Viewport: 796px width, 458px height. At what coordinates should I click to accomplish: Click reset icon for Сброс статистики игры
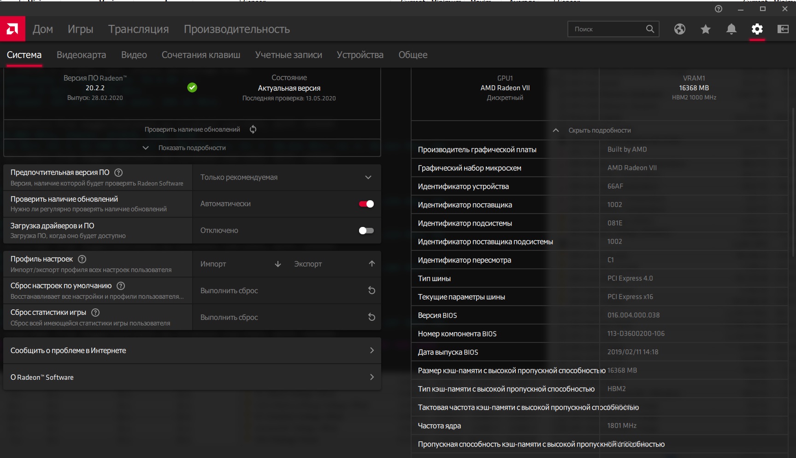pyautogui.click(x=372, y=317)
